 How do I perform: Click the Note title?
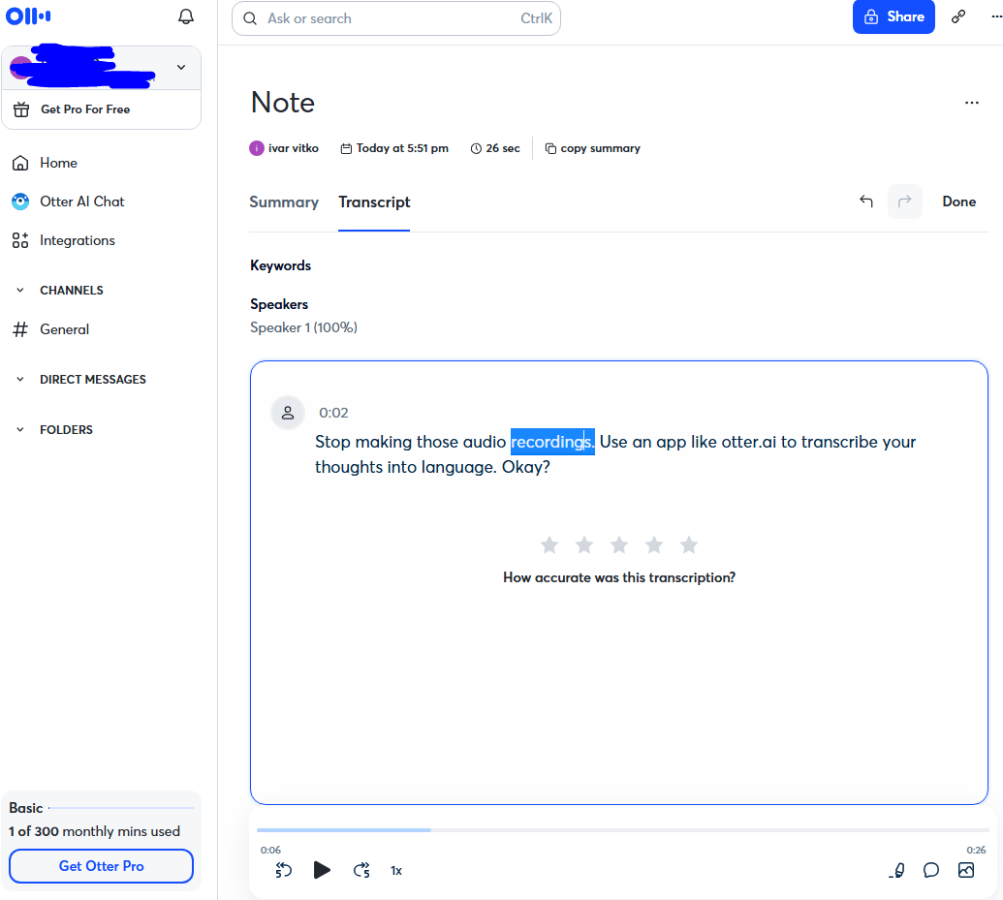(283, 103)
